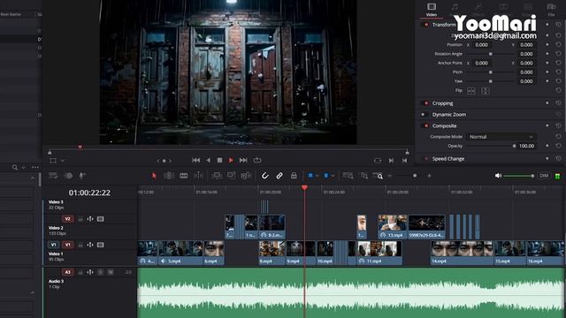Select the 14.mp4 clip on Video 1
566x318 pixels.
[x=462, y=254]
